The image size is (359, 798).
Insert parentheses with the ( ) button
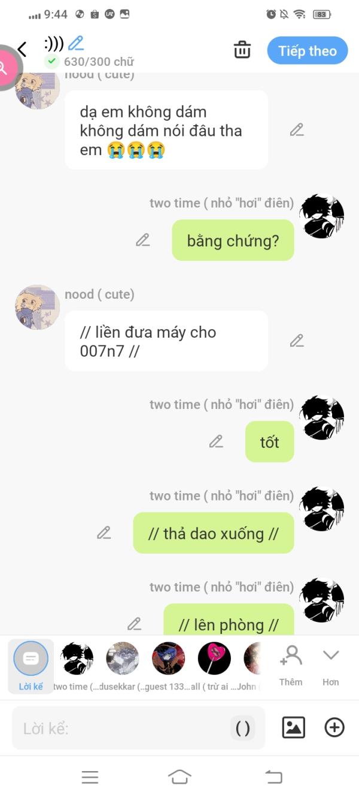tap(243, 728)
